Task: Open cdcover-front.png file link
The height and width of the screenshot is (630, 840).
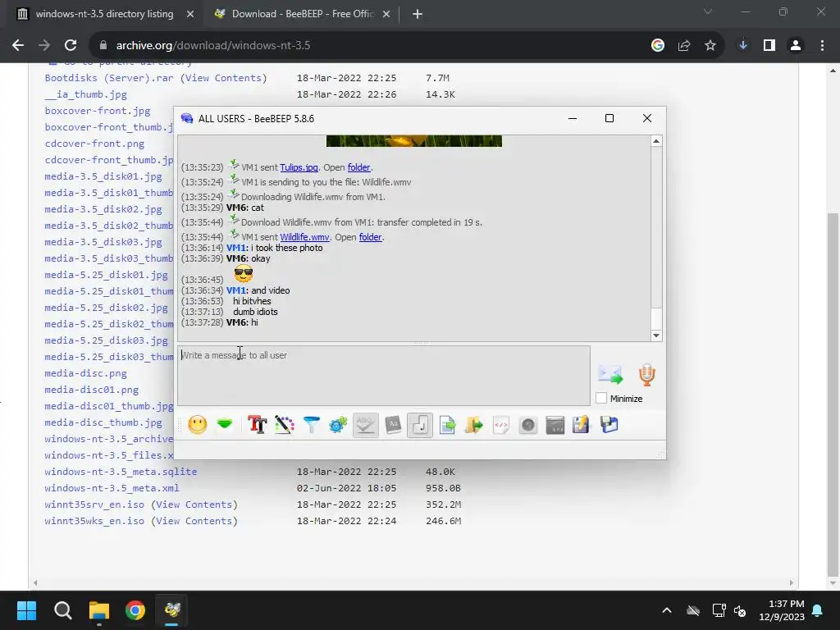Action: click(94, 144)
